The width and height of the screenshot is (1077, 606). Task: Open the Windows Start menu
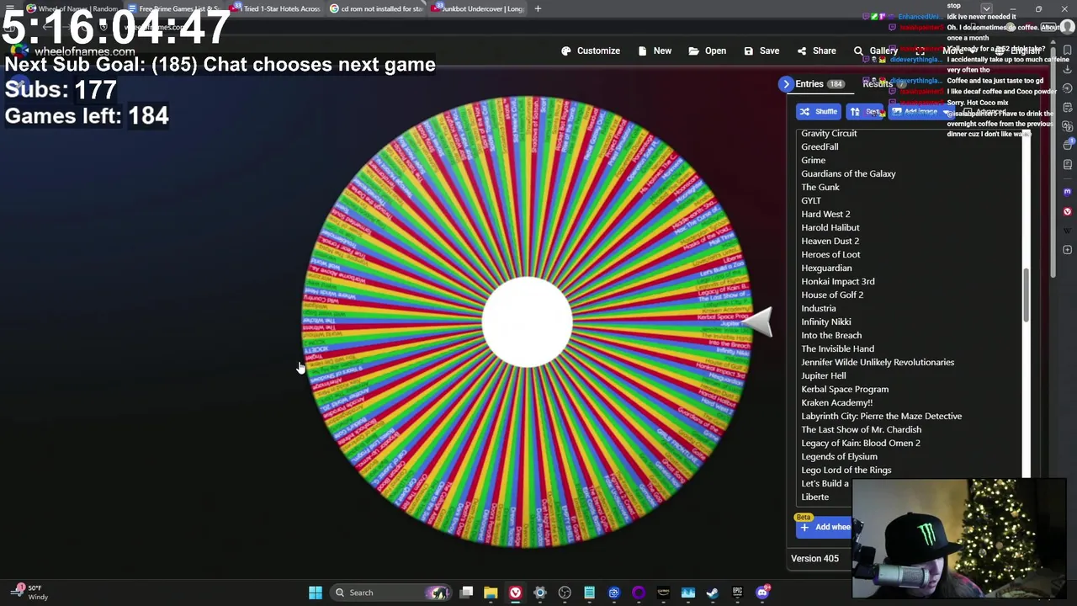(315, 593)
